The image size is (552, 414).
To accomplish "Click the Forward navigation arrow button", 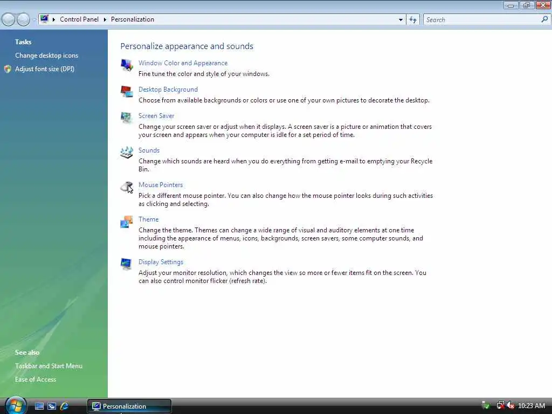I will [23, 20].
